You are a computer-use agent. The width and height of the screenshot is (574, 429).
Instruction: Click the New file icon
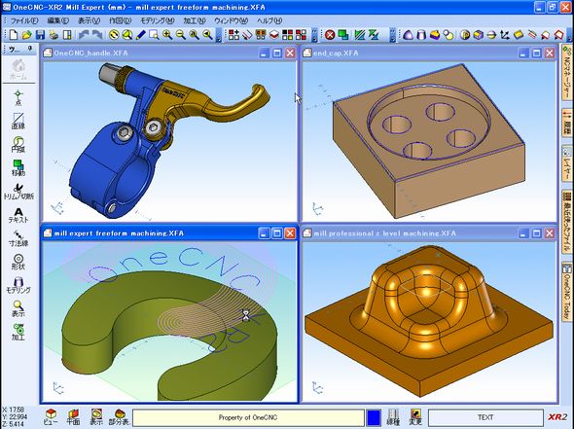[14, 35]
